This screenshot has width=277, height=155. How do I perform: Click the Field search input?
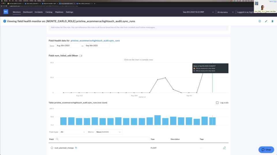click(x=102, y=139)
